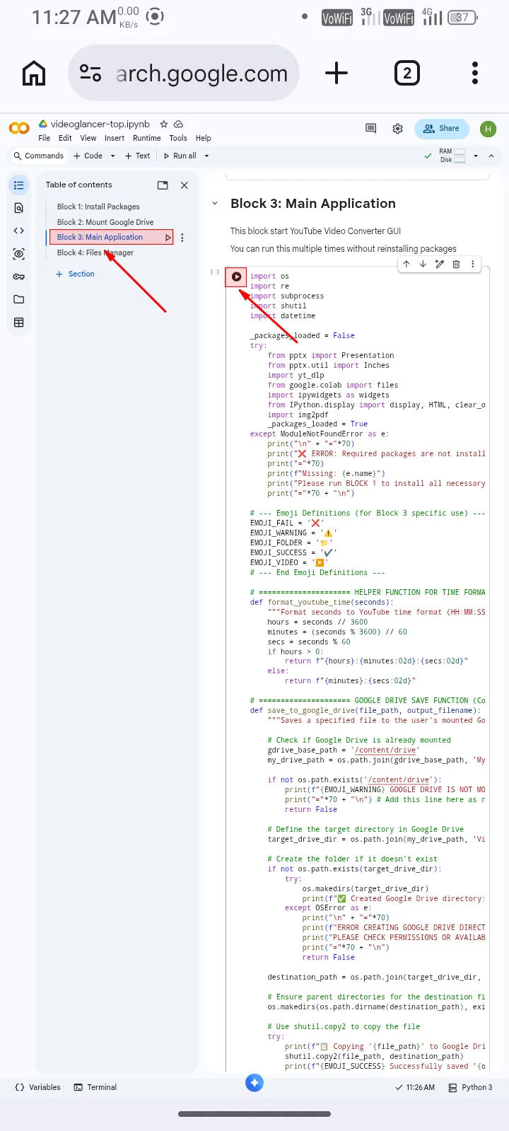Pop out table of contents panel
Viewport: 509px width, 1131px height.
[163, 185]
